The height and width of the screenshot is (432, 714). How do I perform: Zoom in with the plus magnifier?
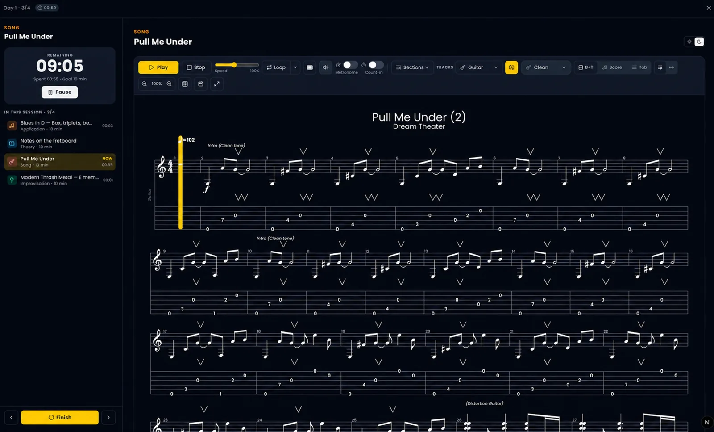click(x=169, y=84)
